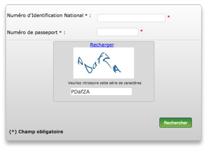Click the typed text PDafZA

[80, 92]
